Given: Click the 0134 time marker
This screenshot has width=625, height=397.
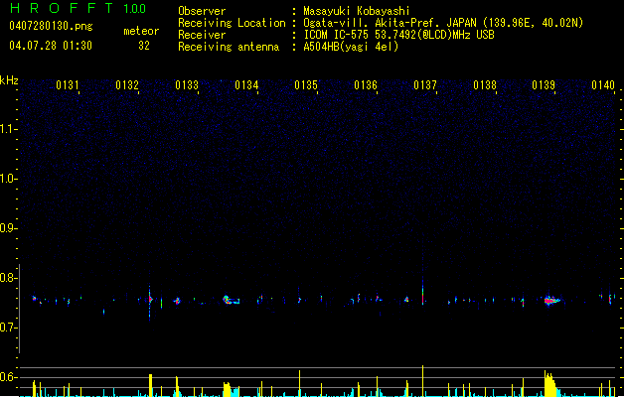Looking at the screenshot, I should (x=246, y=85).
